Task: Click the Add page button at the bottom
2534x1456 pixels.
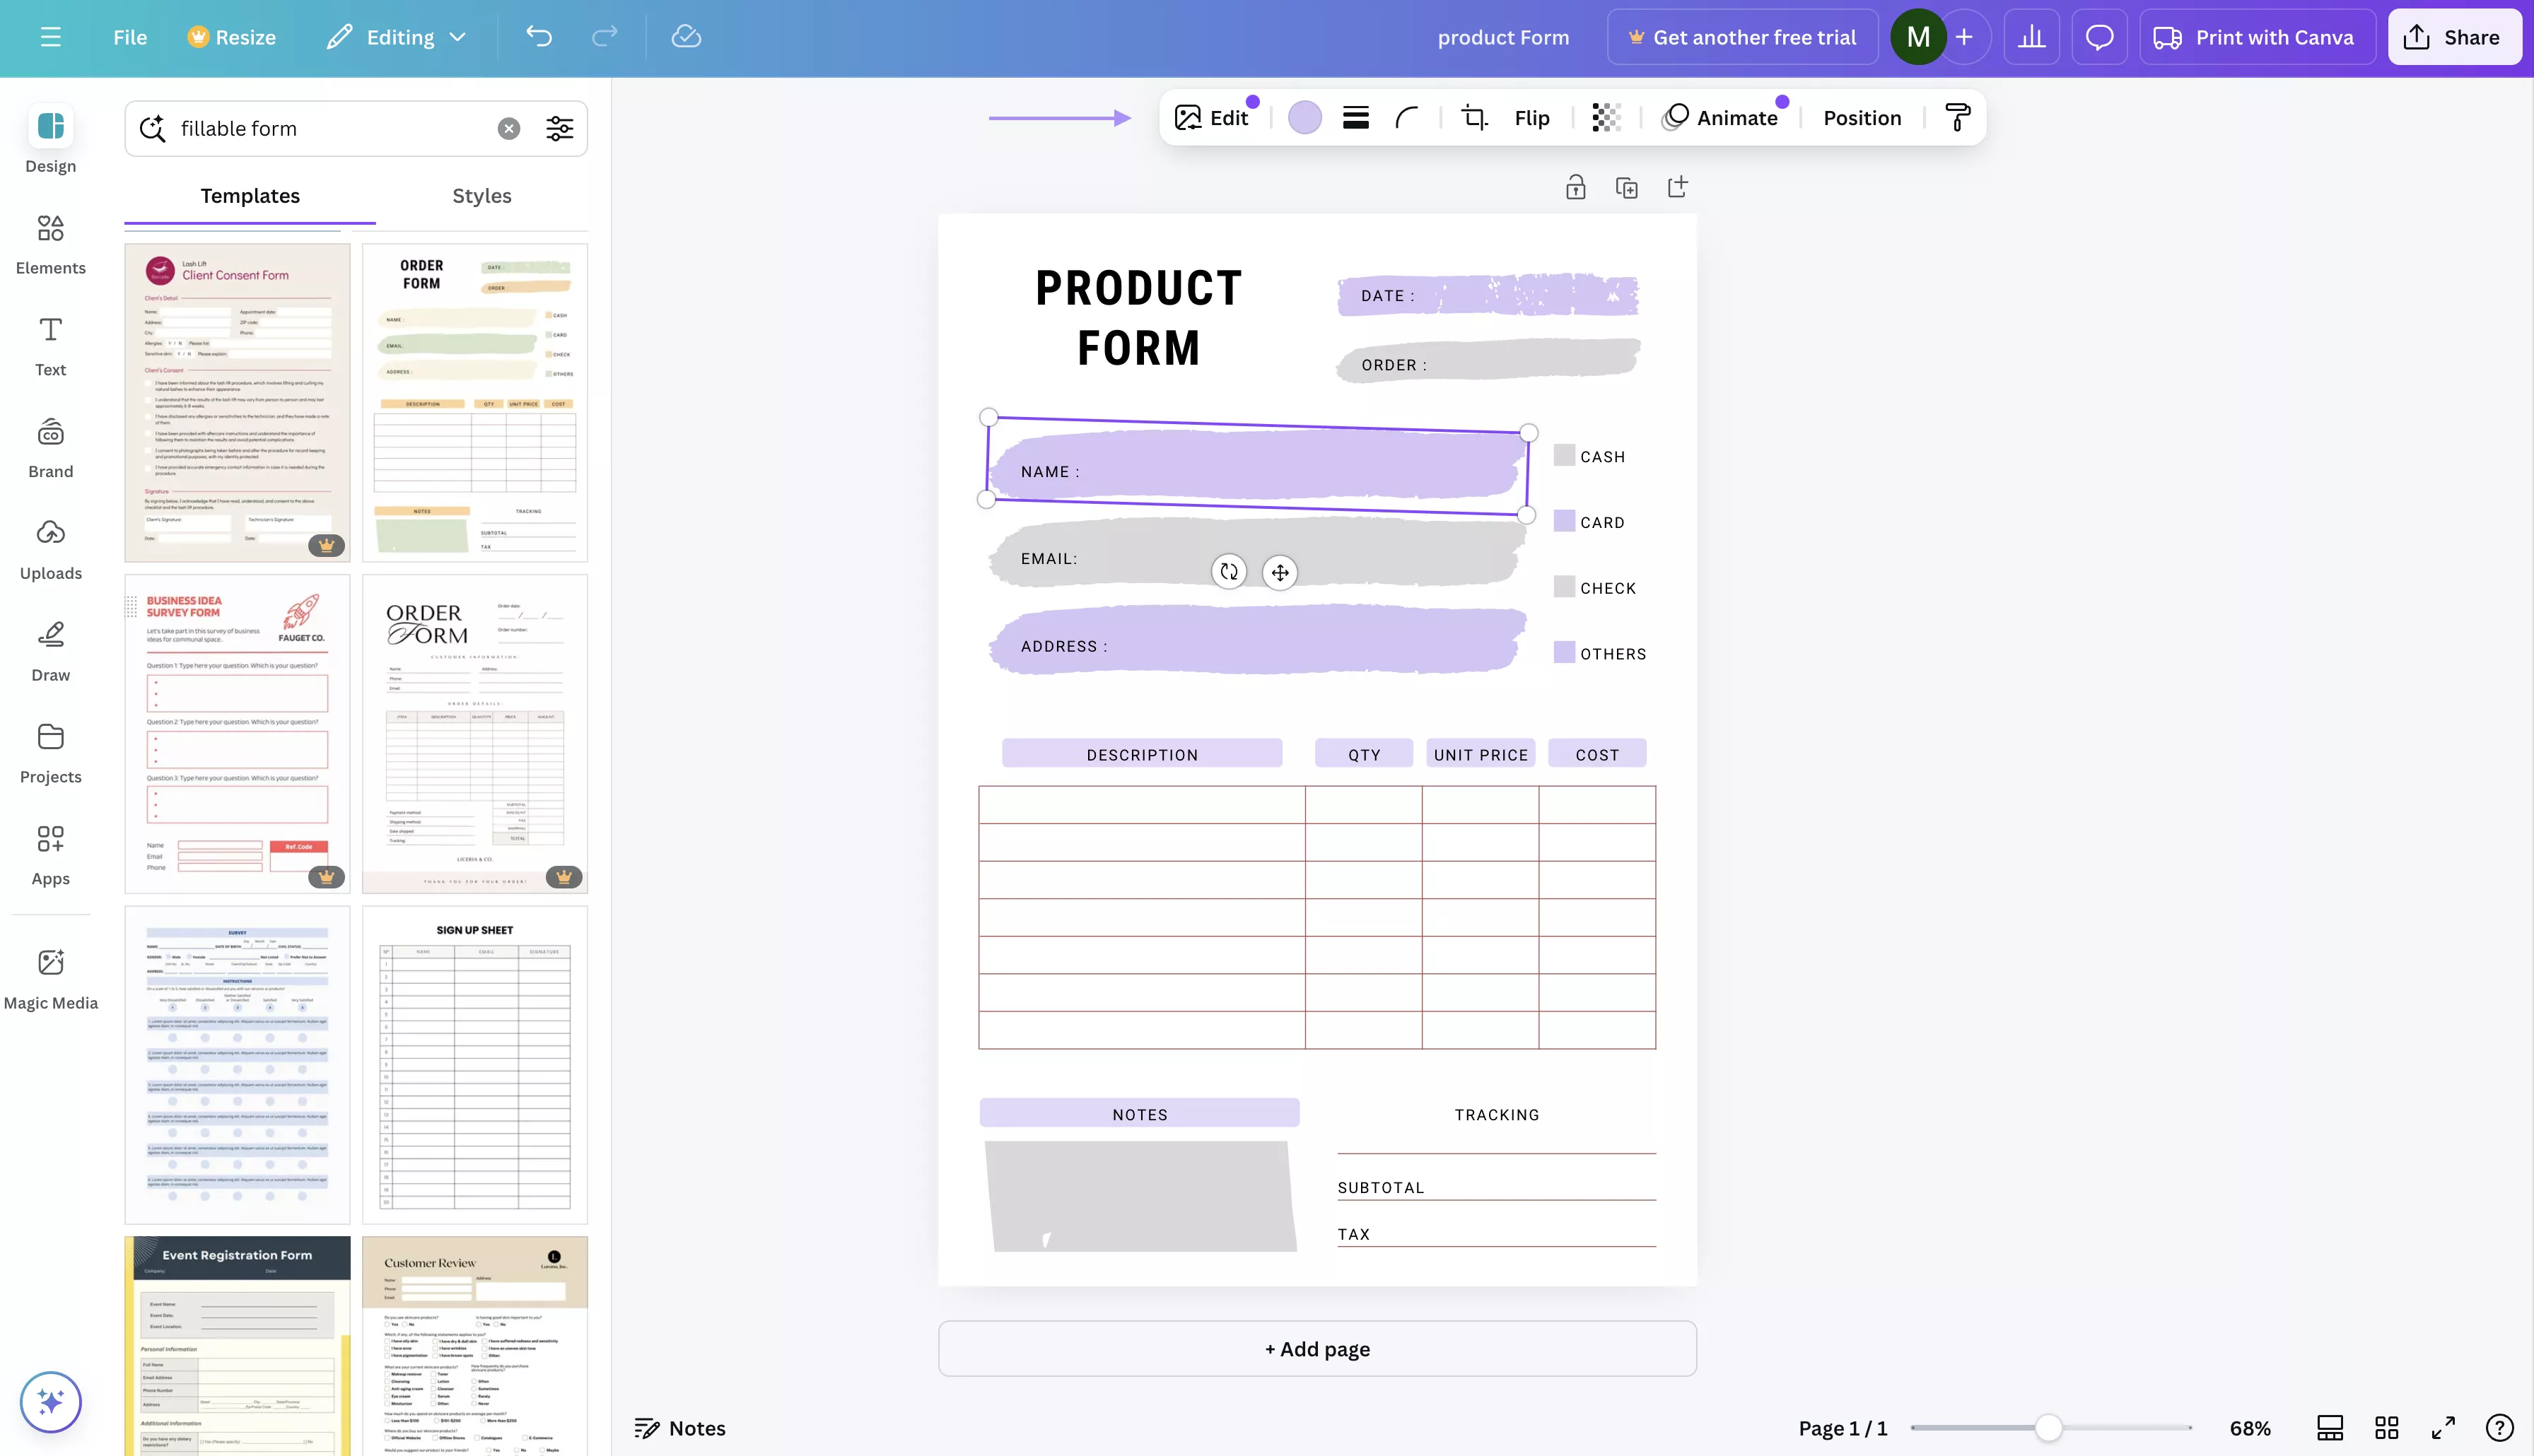Action: tap(1317, 1348)
